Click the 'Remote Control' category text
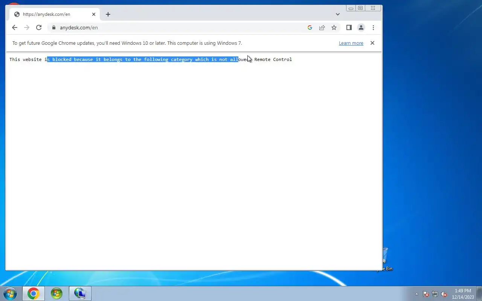 tap(273, 59)
